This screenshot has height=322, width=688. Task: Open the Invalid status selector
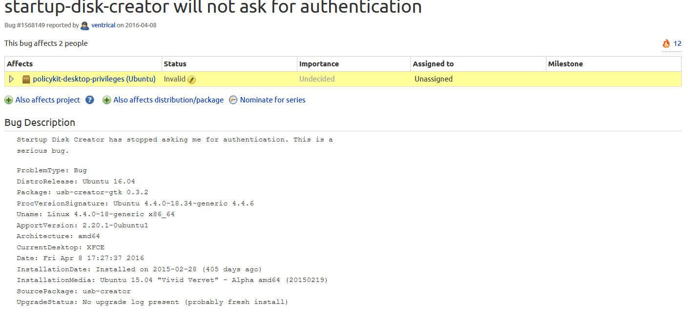(174, 79)
